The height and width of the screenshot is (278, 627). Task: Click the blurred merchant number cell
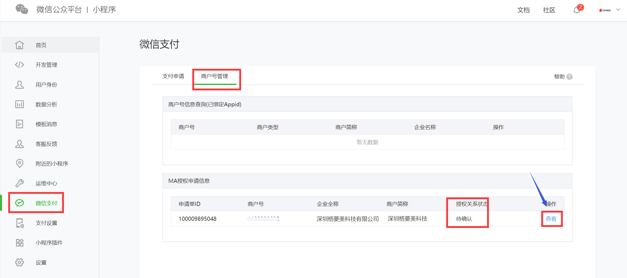tap(263, 219)
